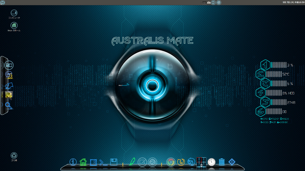Click the workspace switcher in the dock
Image resolution: width=305 pixels, height=171 pixels.
(x=201, y=162)
